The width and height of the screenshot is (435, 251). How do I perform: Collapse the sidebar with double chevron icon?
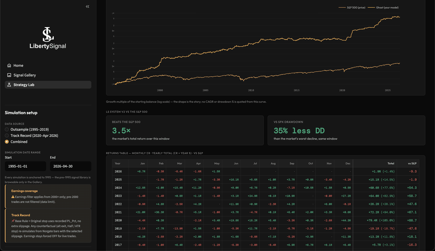87,7
